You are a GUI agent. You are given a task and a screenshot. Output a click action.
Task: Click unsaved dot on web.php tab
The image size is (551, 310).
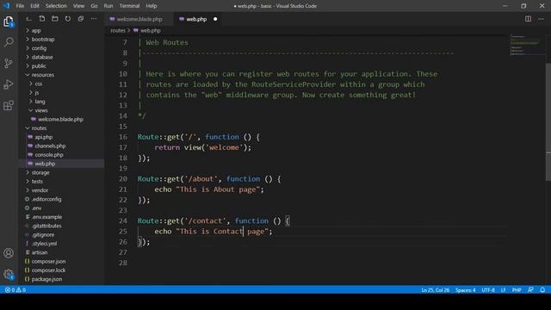(x=215, y=19)
